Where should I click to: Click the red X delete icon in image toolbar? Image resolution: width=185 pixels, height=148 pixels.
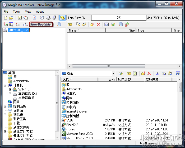(x=99, y=24)
